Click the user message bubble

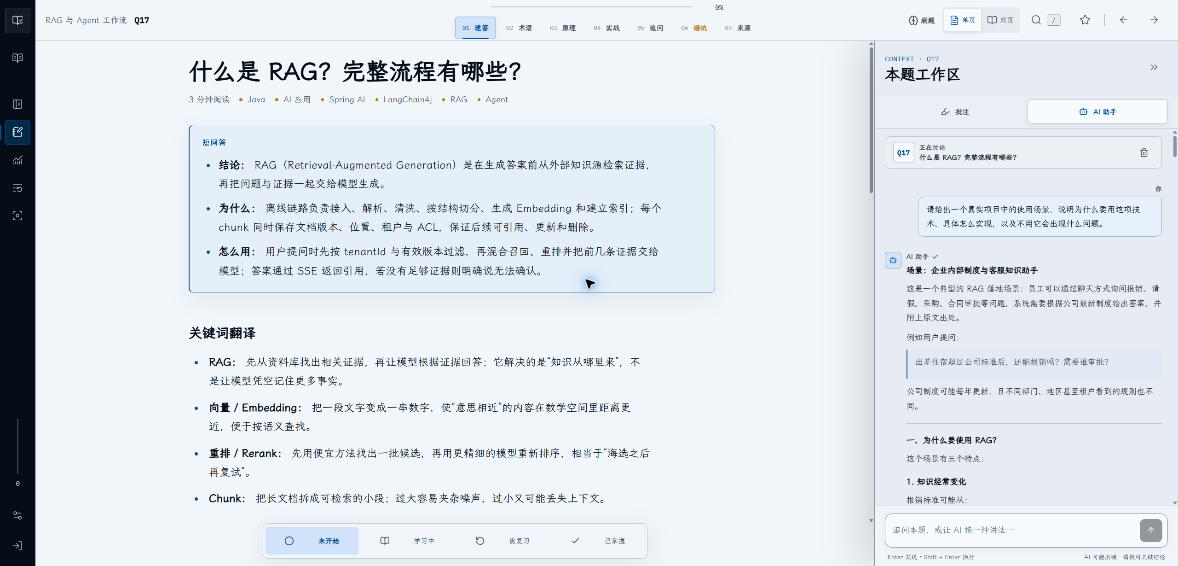[x=1039, y=216]
